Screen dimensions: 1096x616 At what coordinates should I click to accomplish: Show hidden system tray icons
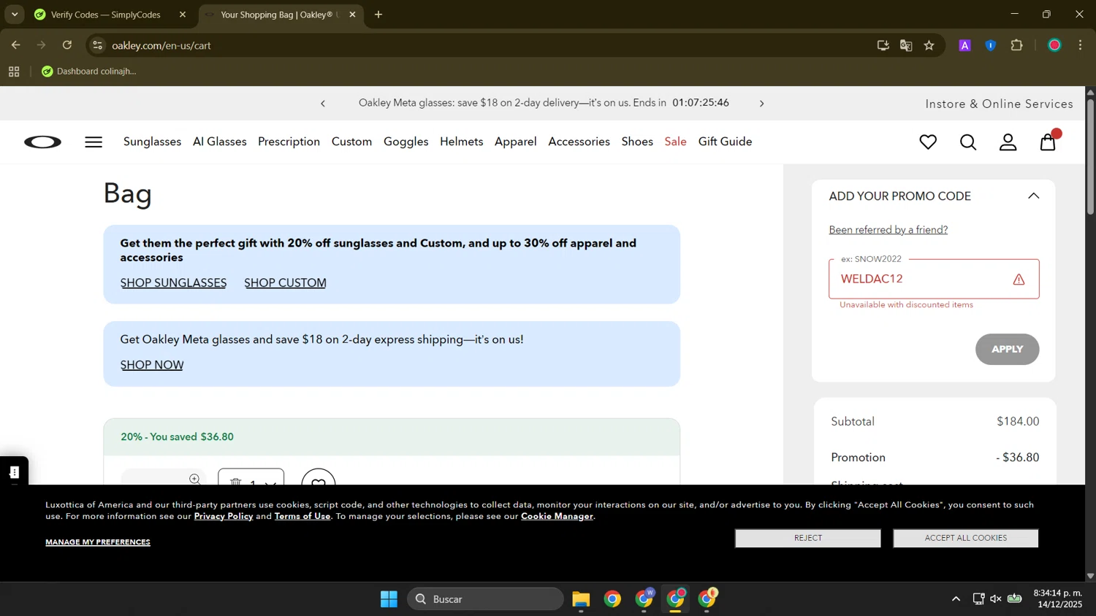[956, 599]
